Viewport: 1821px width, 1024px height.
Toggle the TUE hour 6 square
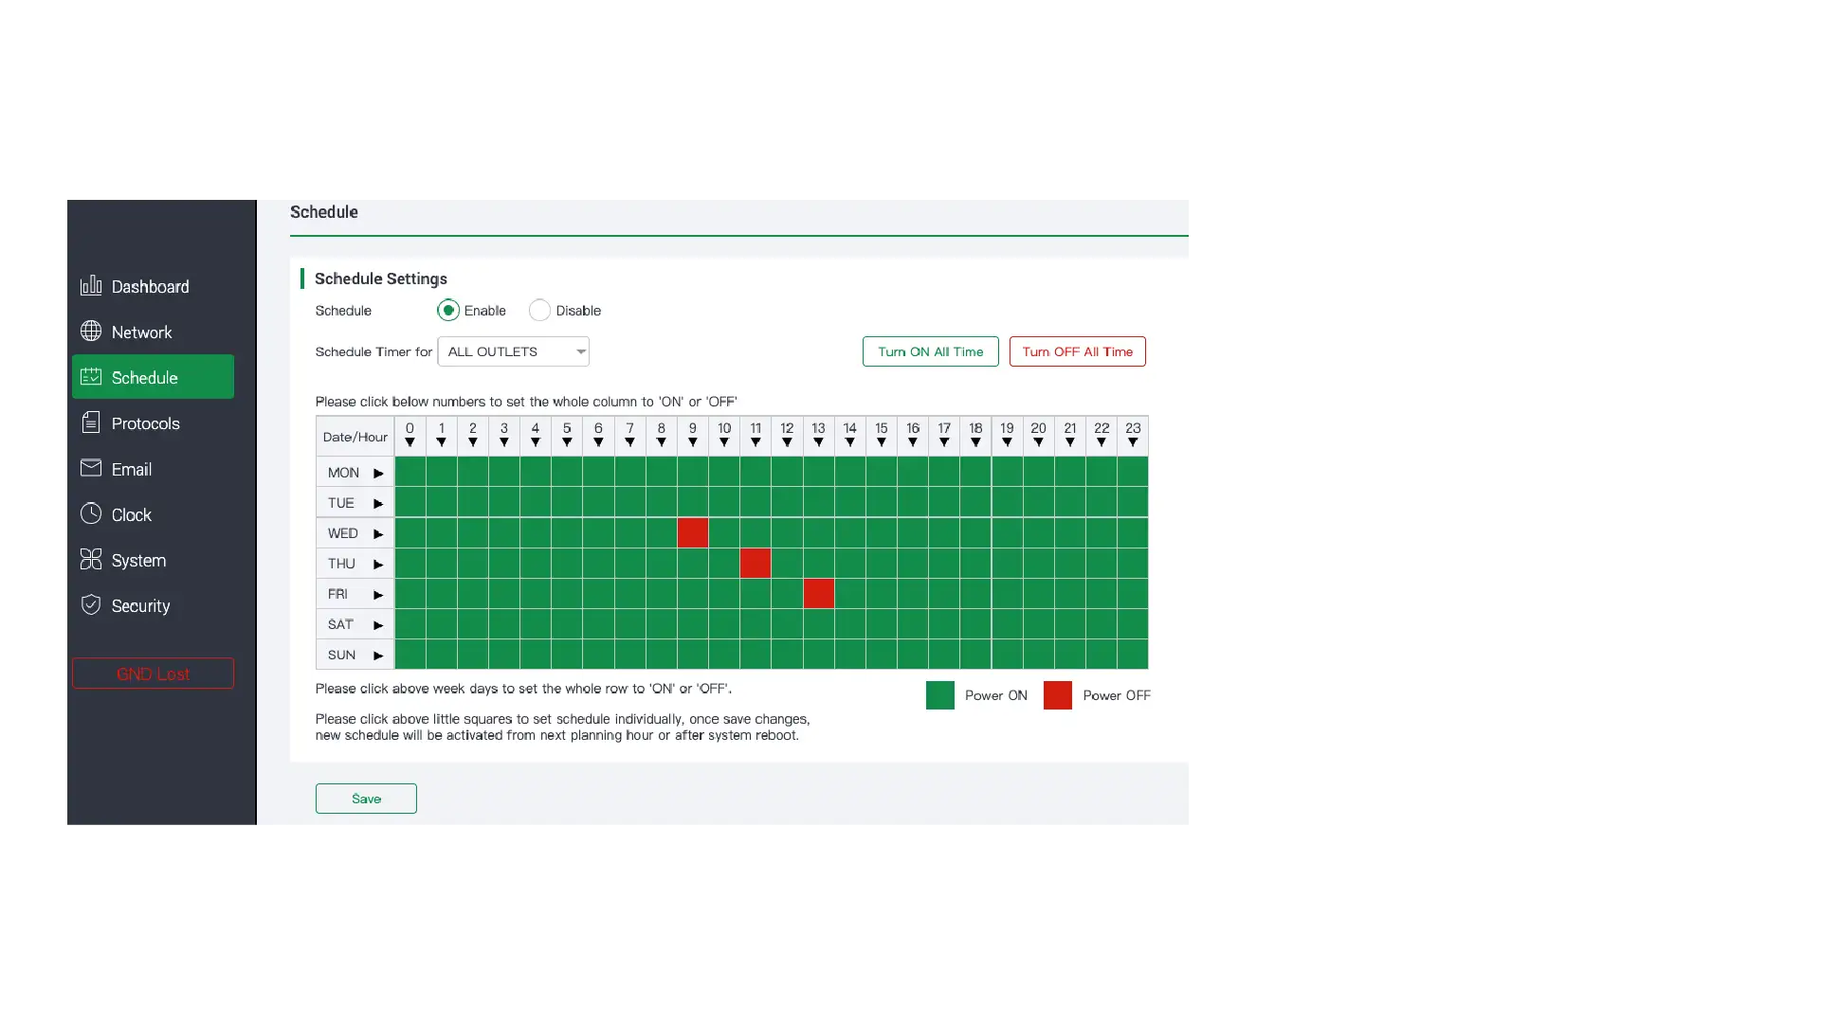point(598,502)
